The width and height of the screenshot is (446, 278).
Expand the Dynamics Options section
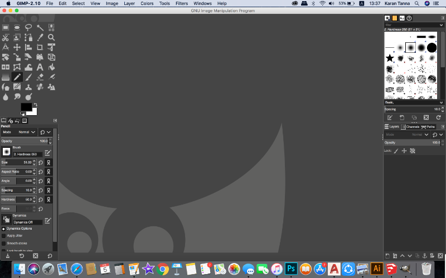(4, 229)
